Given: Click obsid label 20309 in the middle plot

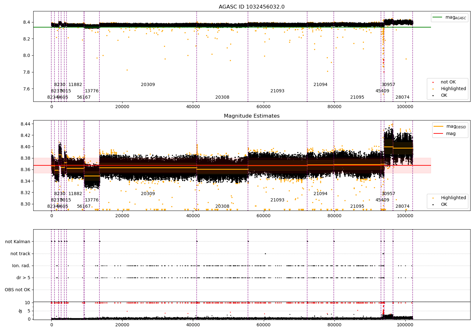Looking at the screenshot, I should pyautogui.click(x=148, y=194).
